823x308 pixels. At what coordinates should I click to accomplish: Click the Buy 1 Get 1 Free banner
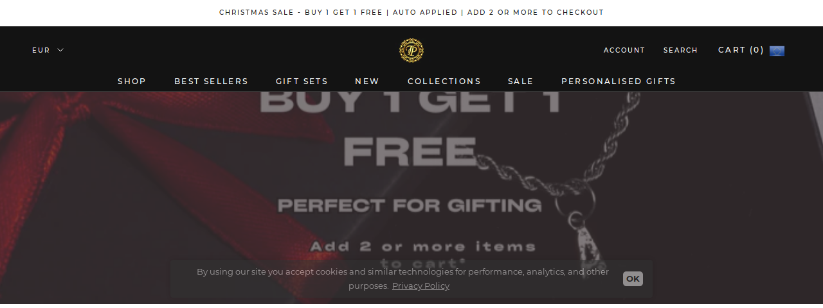pyautogui.click(x=411, y=128)
